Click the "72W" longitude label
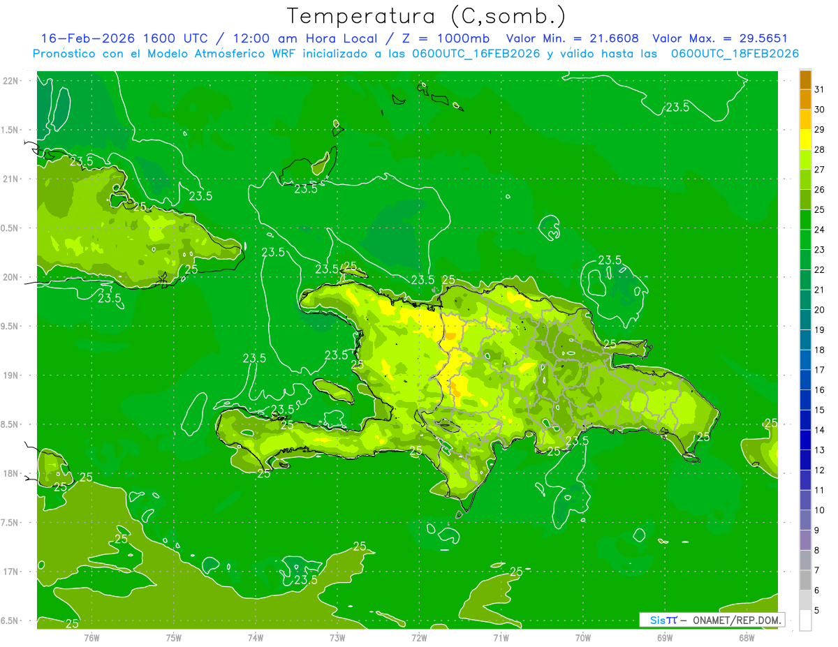 click(x=419, y=638)
